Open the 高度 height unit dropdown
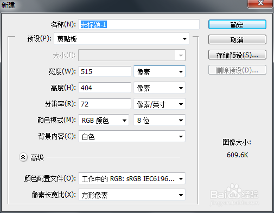Screen dimensions: 274x213 coord(160,88)
